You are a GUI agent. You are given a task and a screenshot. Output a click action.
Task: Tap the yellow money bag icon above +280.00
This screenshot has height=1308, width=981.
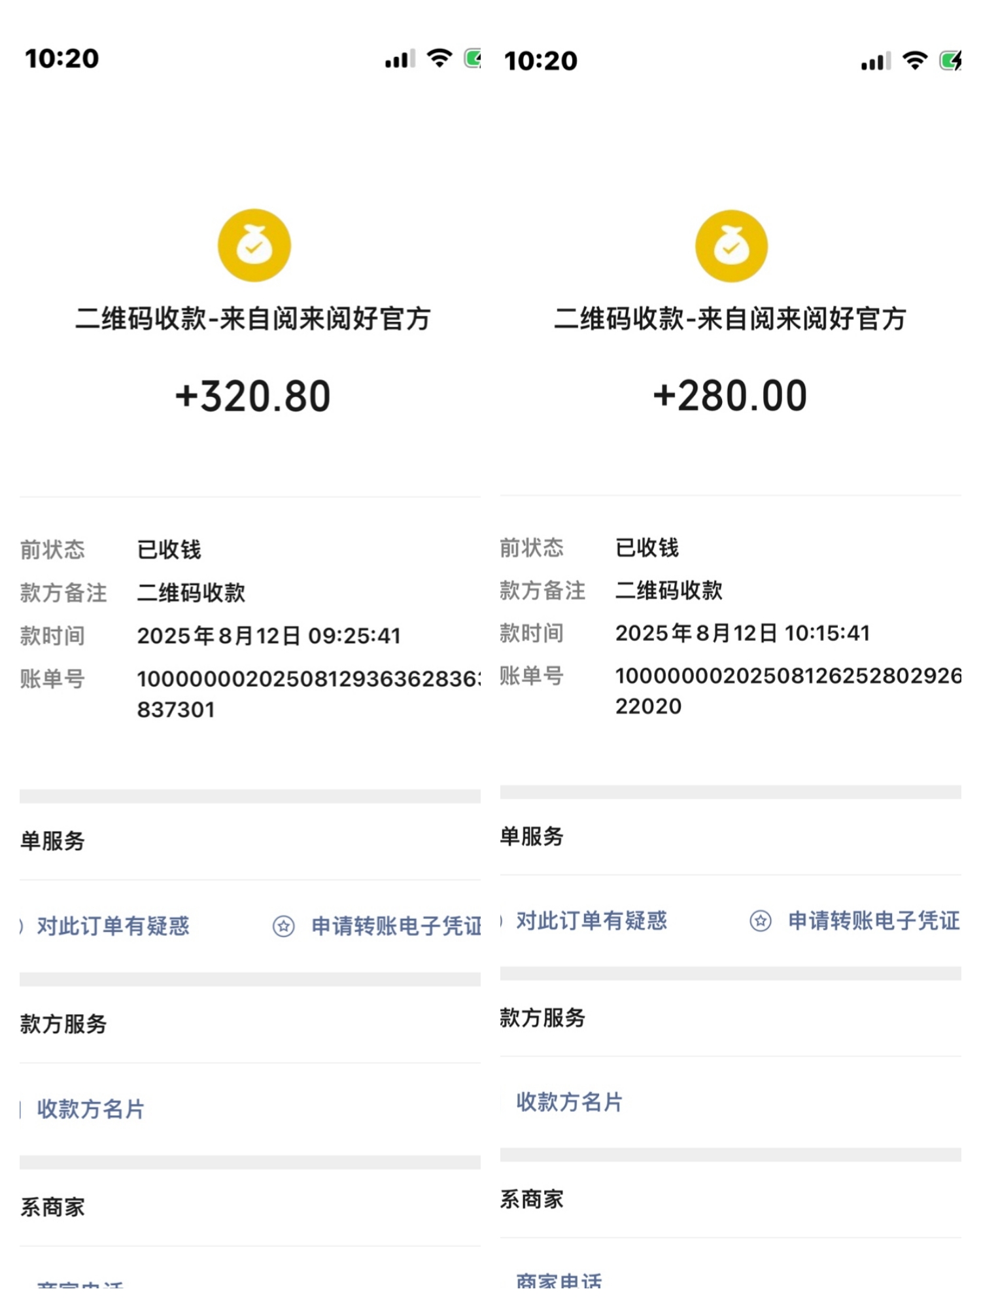tap(731, 246)
